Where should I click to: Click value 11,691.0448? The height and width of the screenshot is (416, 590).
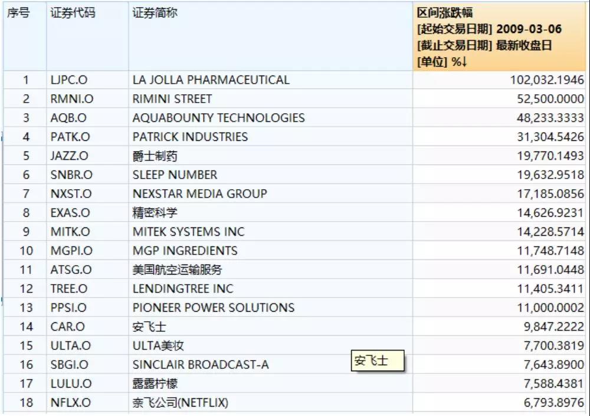coord(550,270)
